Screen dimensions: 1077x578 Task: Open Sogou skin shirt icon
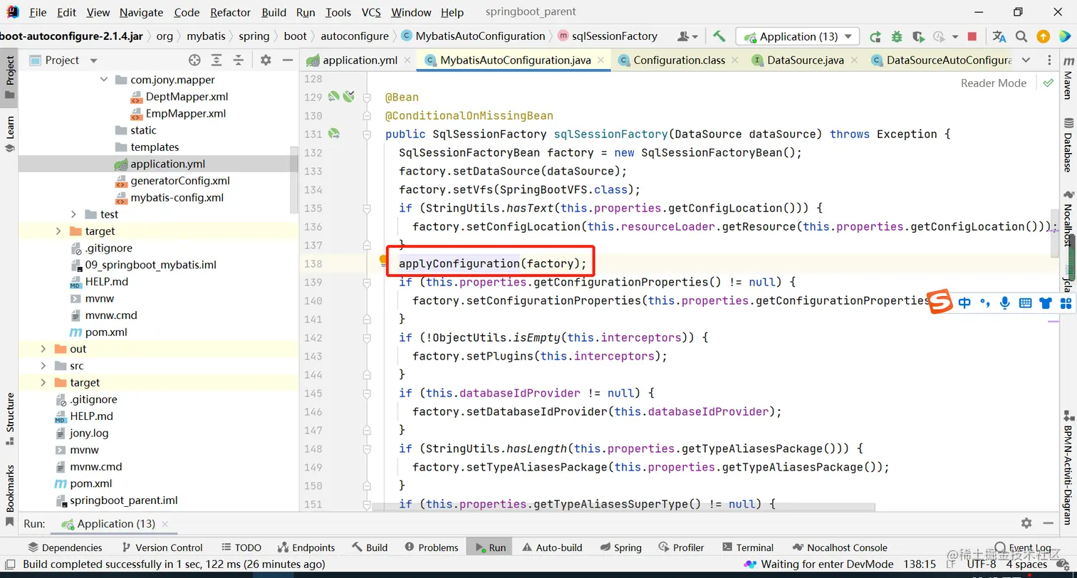click(x=1046, y=303)
